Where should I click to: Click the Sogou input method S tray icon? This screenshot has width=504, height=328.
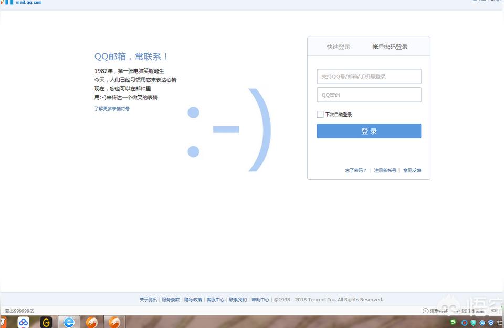pyautogui.click(x=453, y=322)
